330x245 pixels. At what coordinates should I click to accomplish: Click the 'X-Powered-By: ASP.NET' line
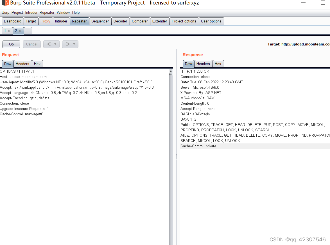click(201, 93)
